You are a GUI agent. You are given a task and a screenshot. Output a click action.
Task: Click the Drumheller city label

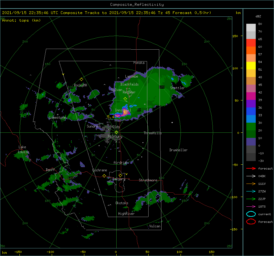[178, 150]
